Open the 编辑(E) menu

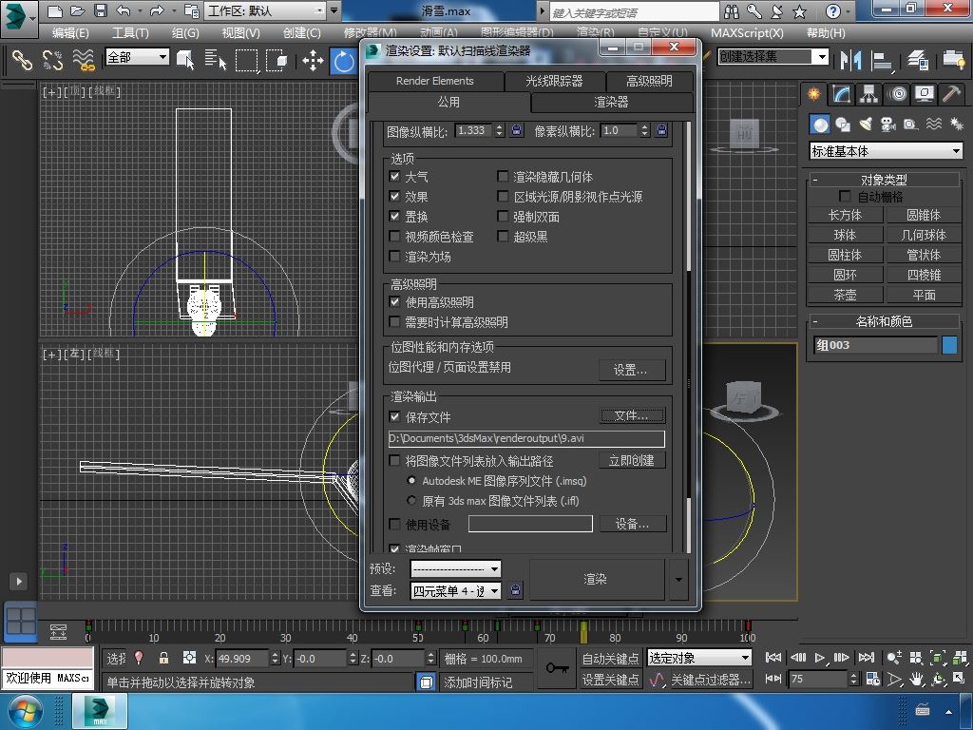(x=70, y=33)
